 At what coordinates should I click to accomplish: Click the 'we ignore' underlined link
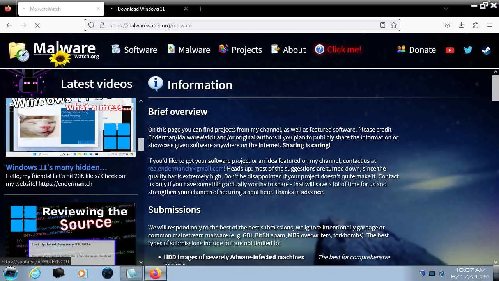[308, 228]
